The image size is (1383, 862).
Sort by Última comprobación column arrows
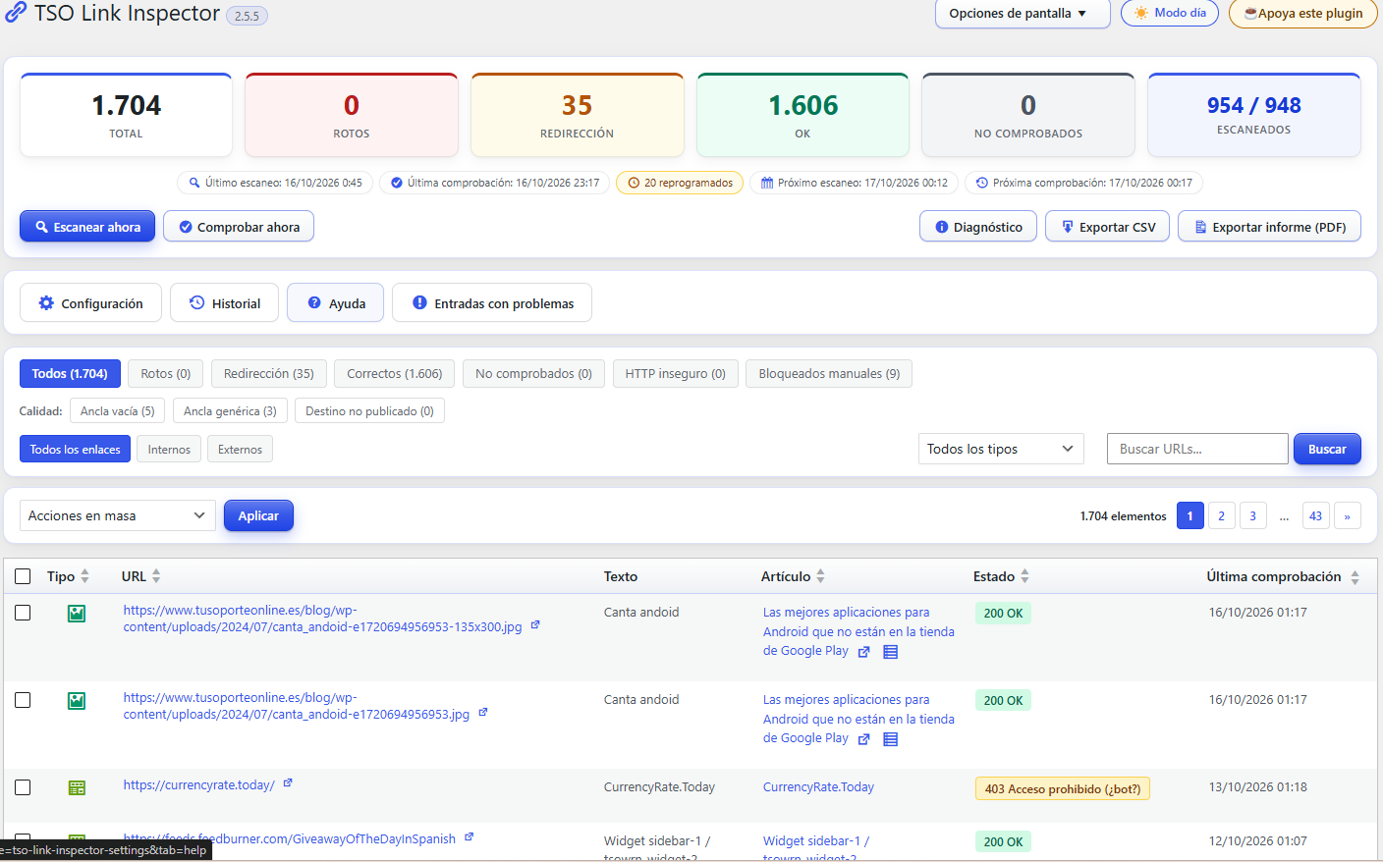(1355, 577)
